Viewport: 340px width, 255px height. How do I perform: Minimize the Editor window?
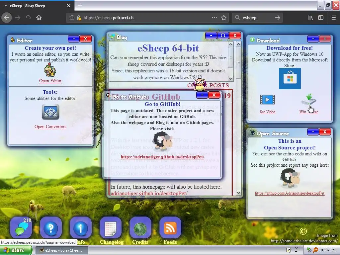pyautogui.click(x=74, y=39)
